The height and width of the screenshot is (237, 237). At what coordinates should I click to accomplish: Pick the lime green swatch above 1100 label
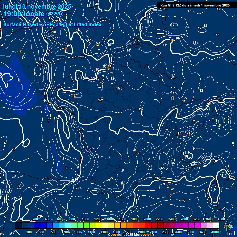(x=93, y=225)
